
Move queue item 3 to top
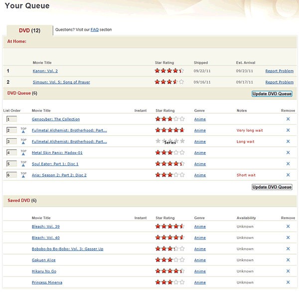(23, 141)
